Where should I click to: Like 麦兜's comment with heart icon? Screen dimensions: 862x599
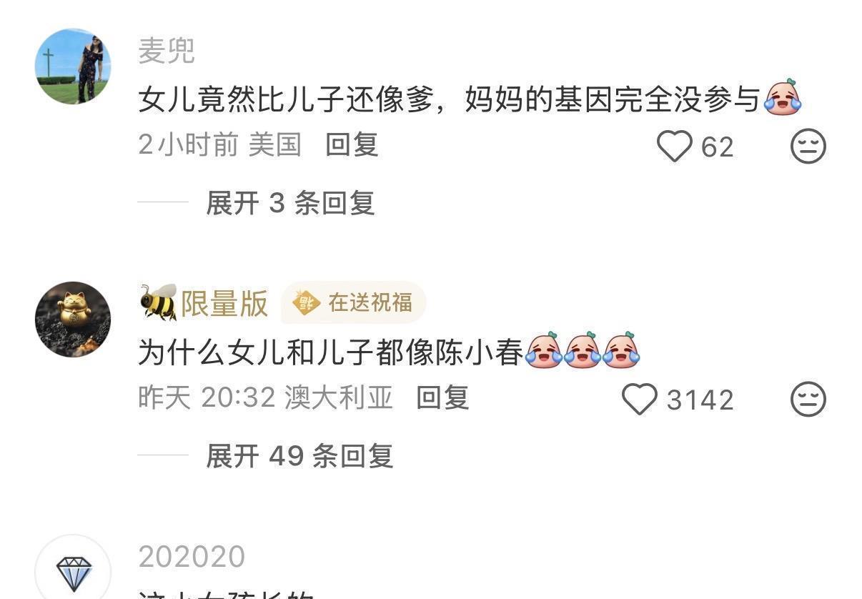tap(675, 146)
